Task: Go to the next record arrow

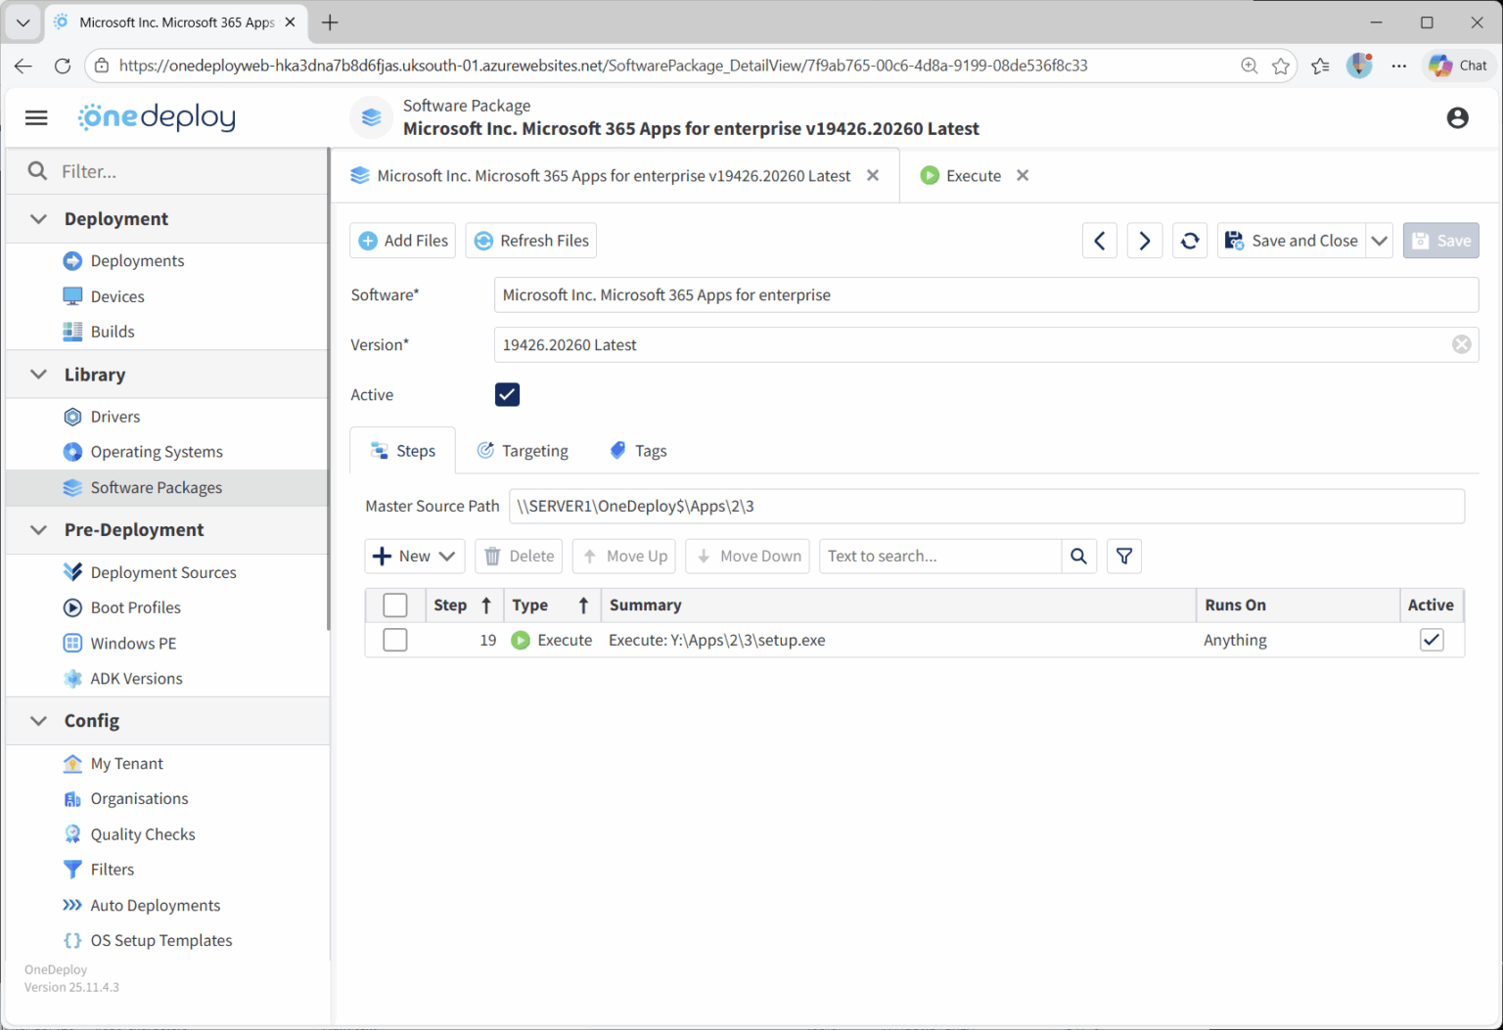Action: click(x=1145, y=241)
